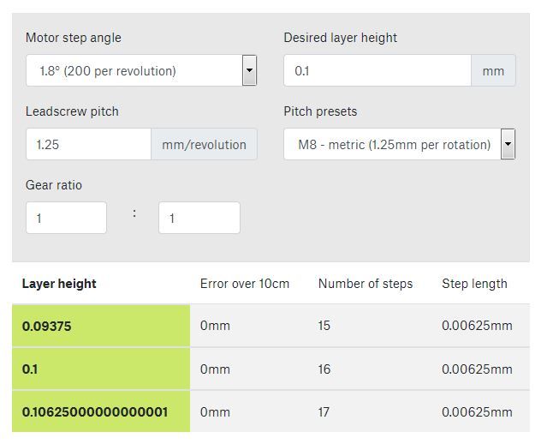The height and width of the screenshot is (444, 547).
Task: Select the first Gear ratio input
Action: pyautogui.click(x=66, y=218)
